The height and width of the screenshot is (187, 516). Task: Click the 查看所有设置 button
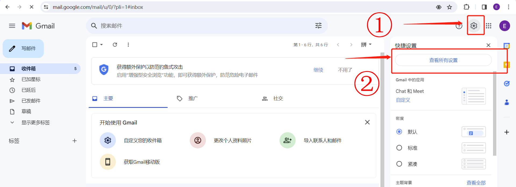coord(443,60)
